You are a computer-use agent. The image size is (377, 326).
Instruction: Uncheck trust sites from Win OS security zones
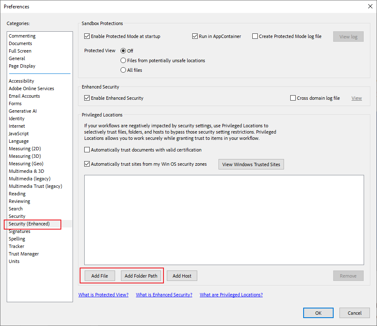pos(87,164)
